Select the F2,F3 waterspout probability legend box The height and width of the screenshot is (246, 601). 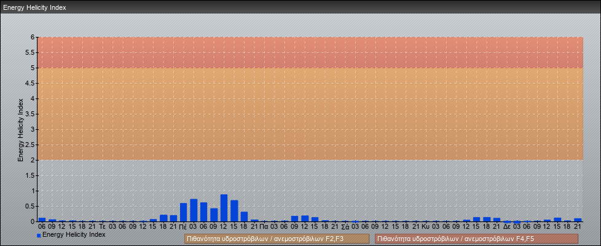(x=277, y=239)
